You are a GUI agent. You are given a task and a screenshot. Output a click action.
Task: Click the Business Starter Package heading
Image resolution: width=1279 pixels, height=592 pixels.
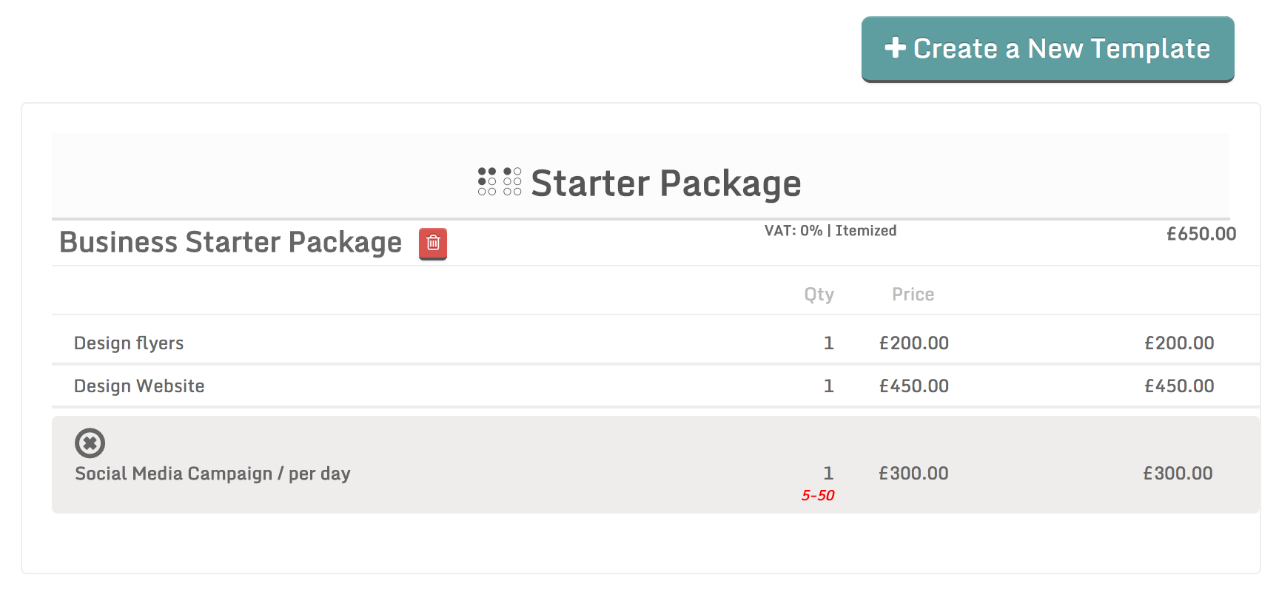[x=230, y=243]
